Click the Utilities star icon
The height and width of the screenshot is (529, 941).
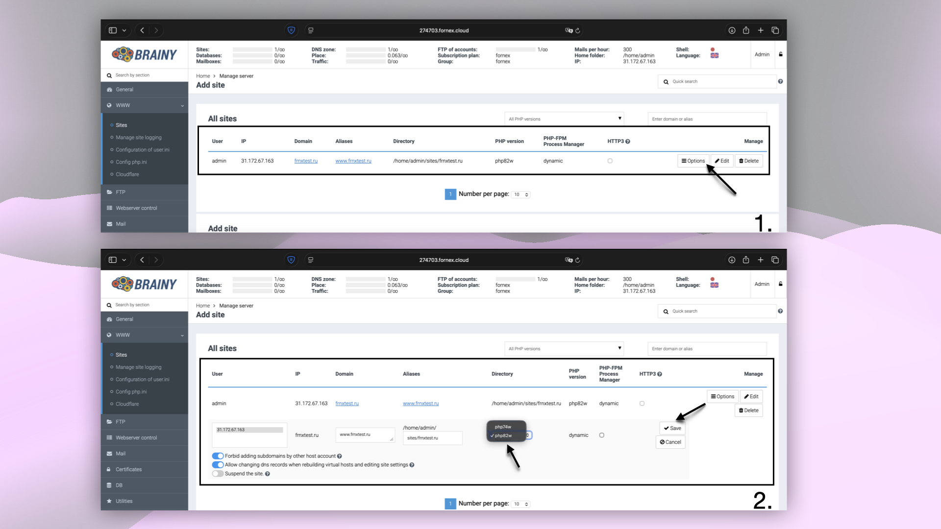pyautogui.click(x=109, y=501)
